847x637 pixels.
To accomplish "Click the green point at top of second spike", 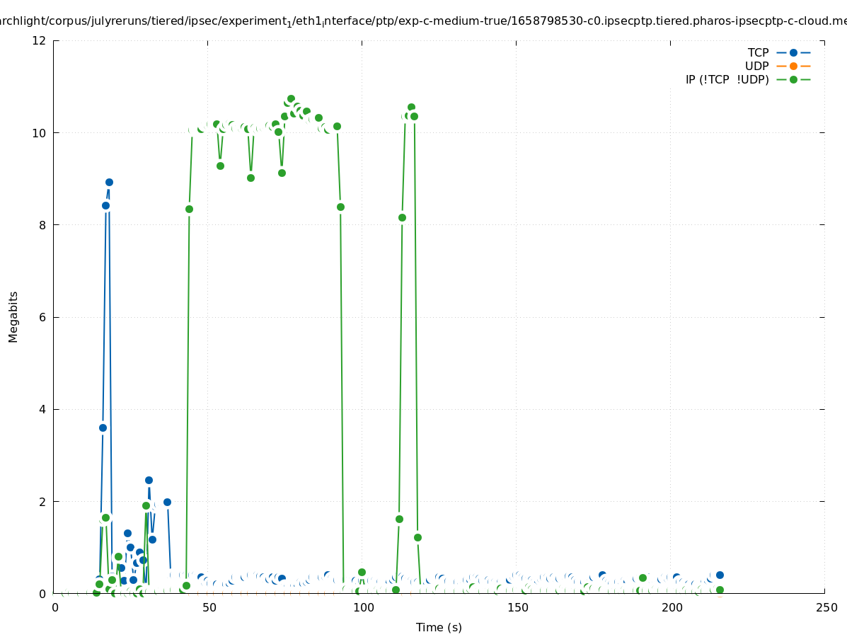I will coord(411,107).
